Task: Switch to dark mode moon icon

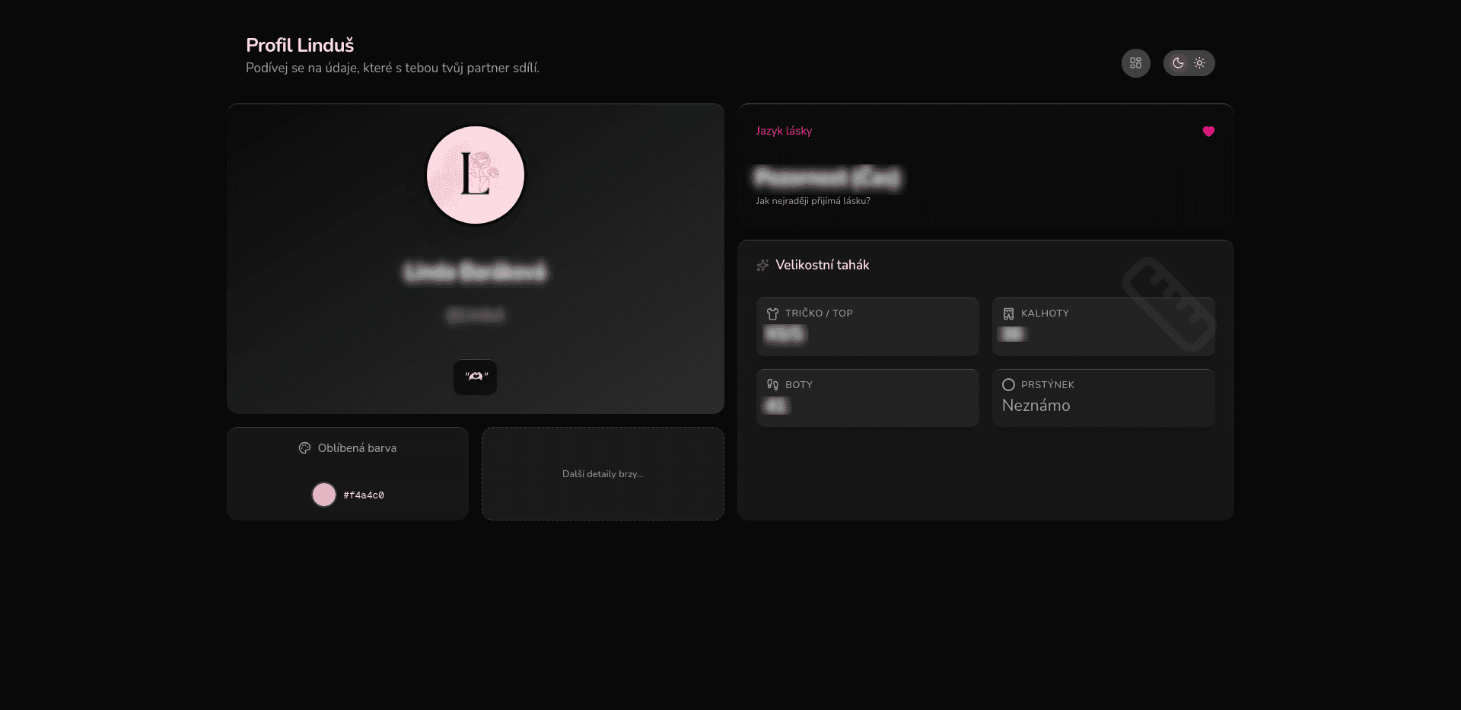Action: click(x=1178, y=63)
